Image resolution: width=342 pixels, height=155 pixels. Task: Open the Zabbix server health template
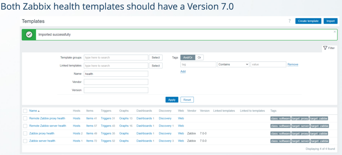click(42, 141)
